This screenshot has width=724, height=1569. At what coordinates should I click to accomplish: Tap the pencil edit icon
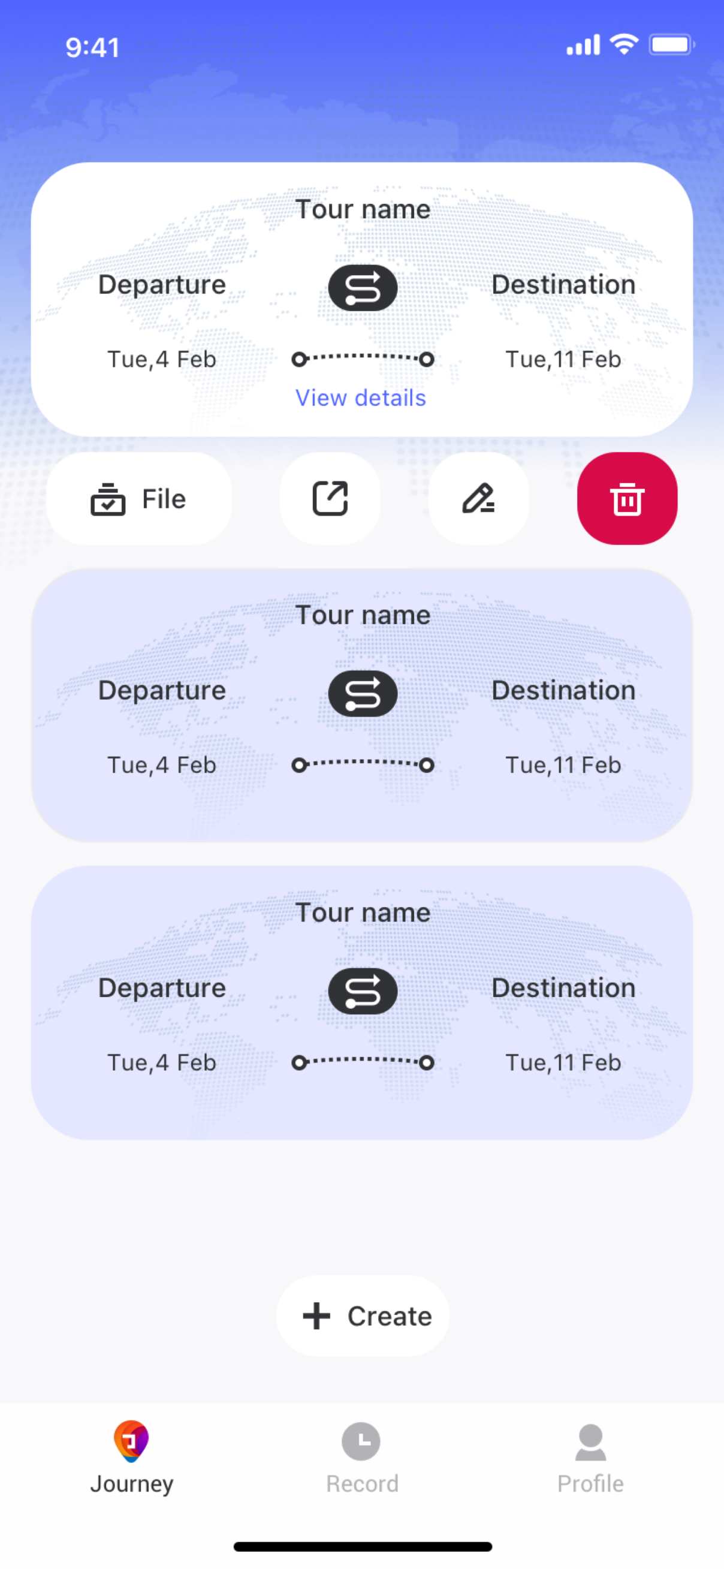coord(478,498)
